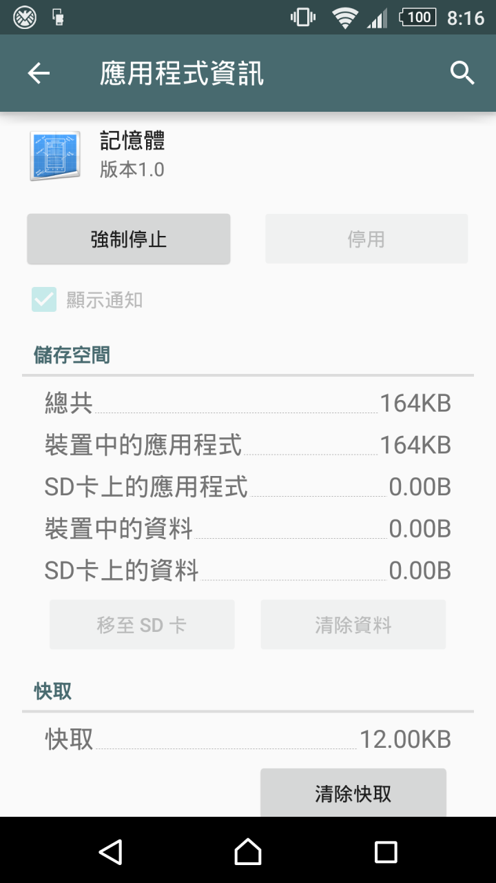Tap the 停用 button
496x883 pixels.
click(x=366, y=239)
